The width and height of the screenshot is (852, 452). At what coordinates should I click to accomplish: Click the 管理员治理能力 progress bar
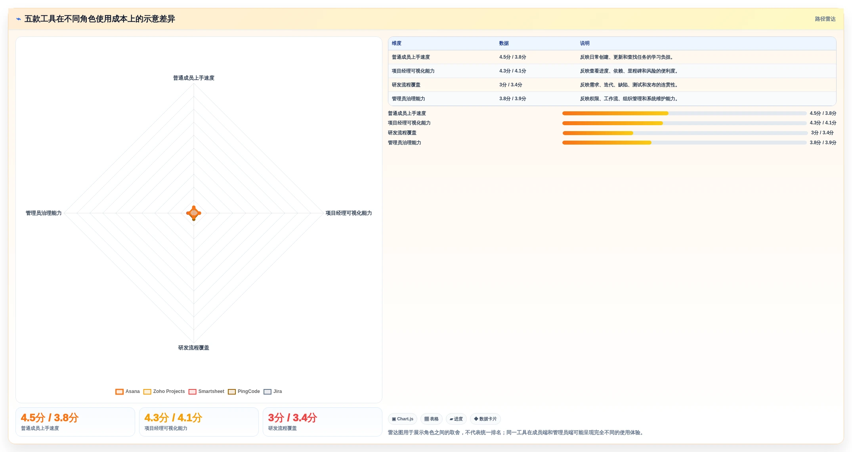pos(684,143)
